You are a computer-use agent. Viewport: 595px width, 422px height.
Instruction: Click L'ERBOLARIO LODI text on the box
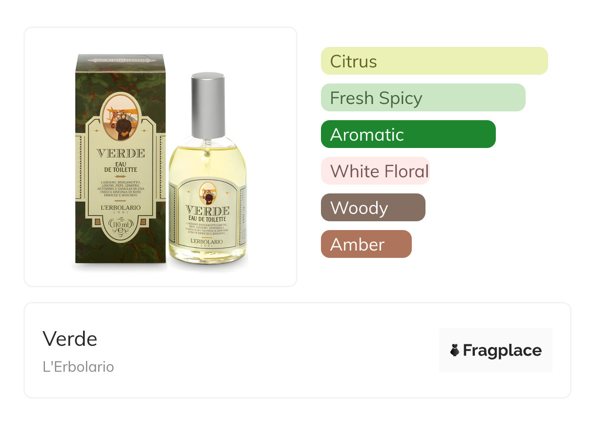[x=120, y=209]
